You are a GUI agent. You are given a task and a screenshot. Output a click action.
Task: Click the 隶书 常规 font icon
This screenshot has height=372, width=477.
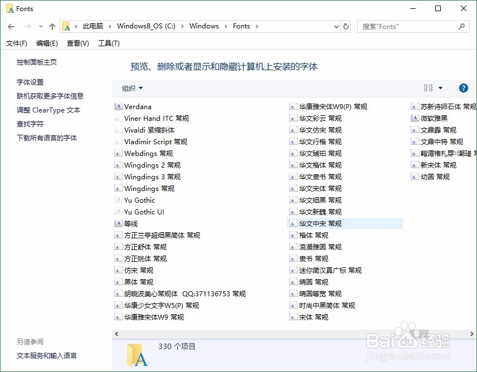(x=293, y=258)
